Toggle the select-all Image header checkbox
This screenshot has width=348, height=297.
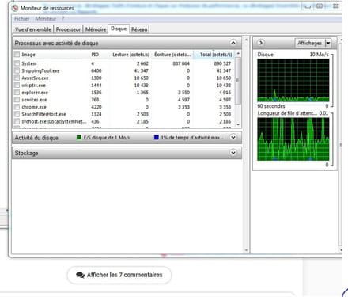[x=17, y=55]
